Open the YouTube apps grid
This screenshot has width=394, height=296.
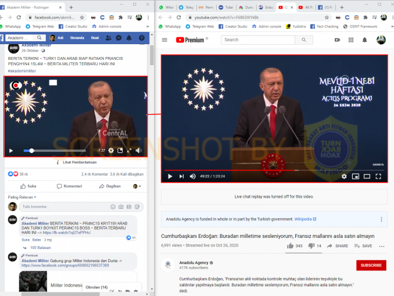(x=351, y=40)
